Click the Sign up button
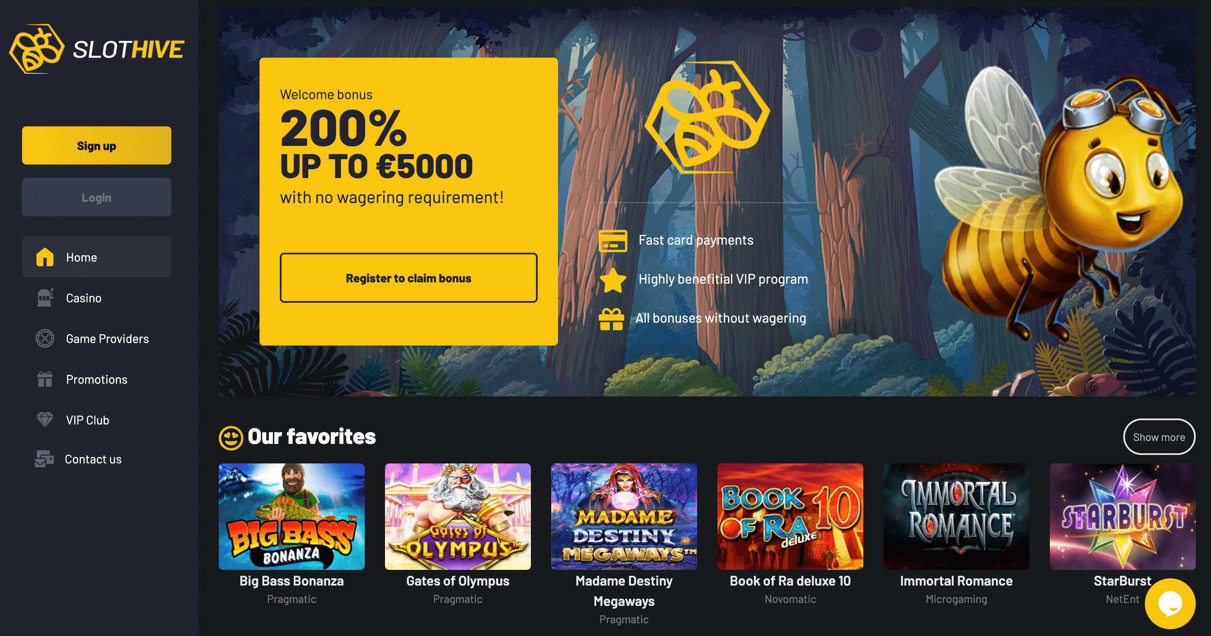This screenshot has width=1211, height=636. coord(96,145)
